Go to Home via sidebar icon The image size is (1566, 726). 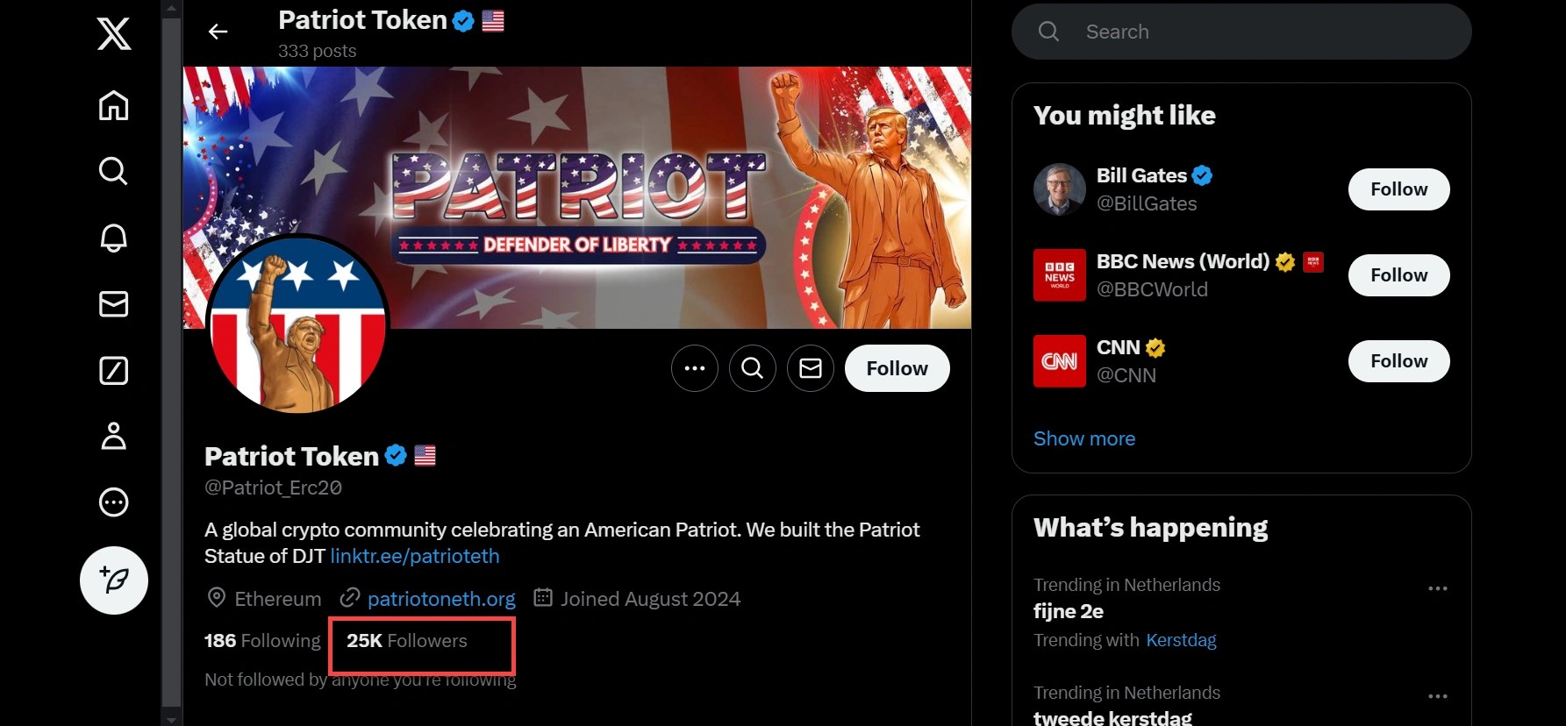(x=114, y=105)
